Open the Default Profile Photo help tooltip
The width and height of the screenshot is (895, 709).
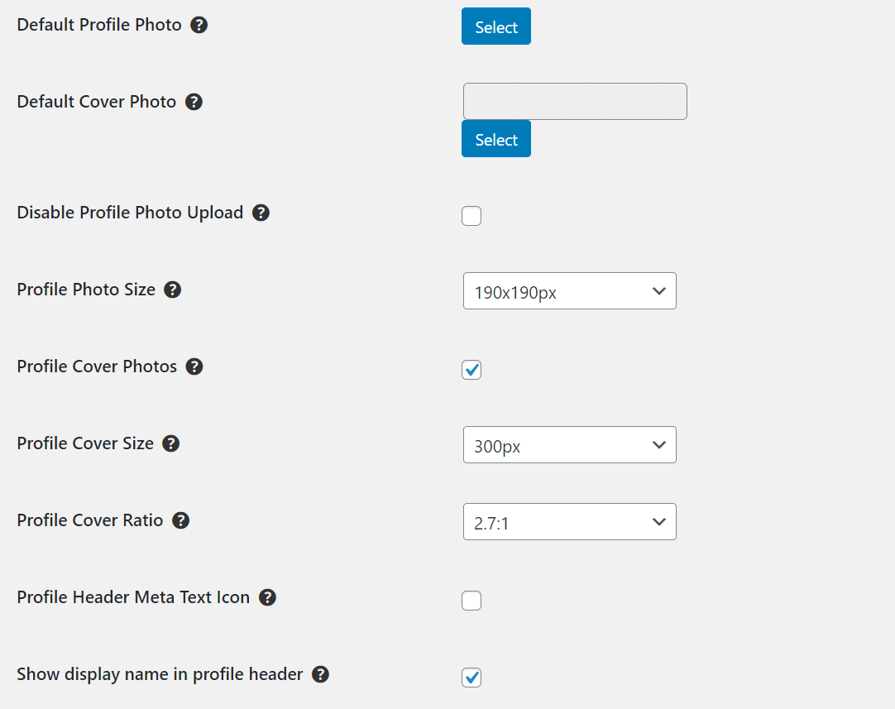point(199,25)
